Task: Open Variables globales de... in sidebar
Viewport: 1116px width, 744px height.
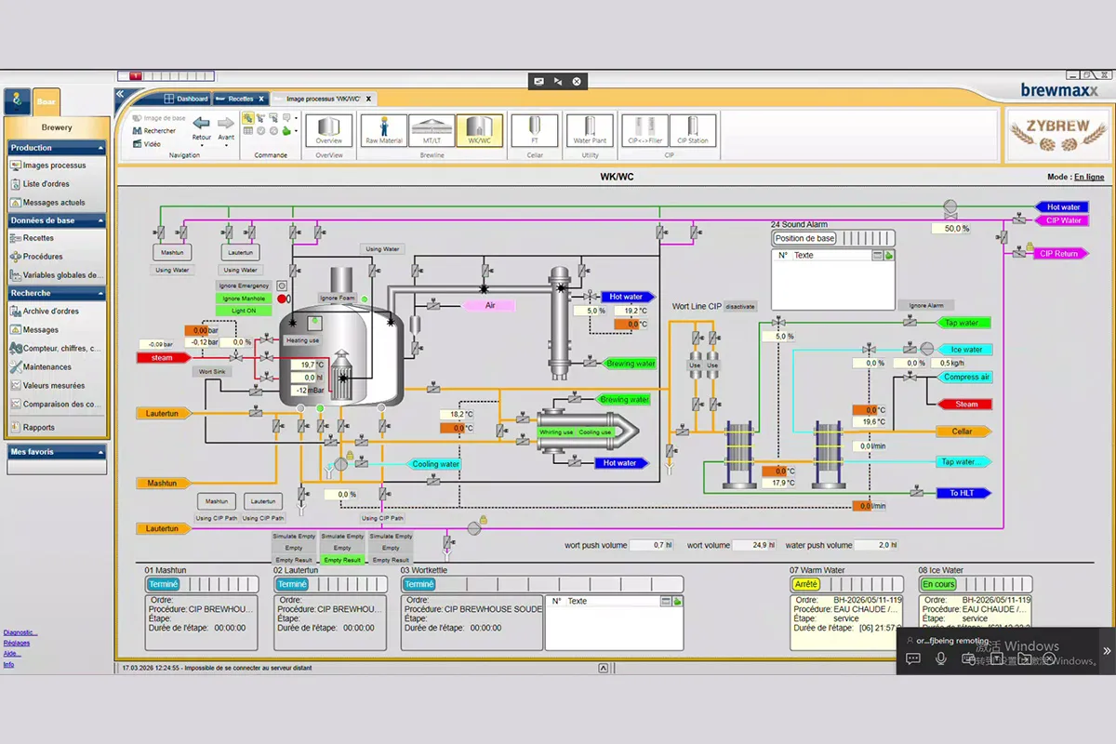Action: coord(56,275)
